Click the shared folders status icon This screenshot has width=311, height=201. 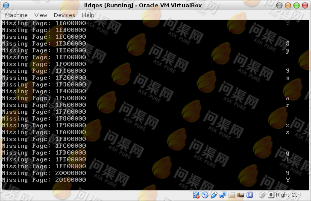pos(232,195)
